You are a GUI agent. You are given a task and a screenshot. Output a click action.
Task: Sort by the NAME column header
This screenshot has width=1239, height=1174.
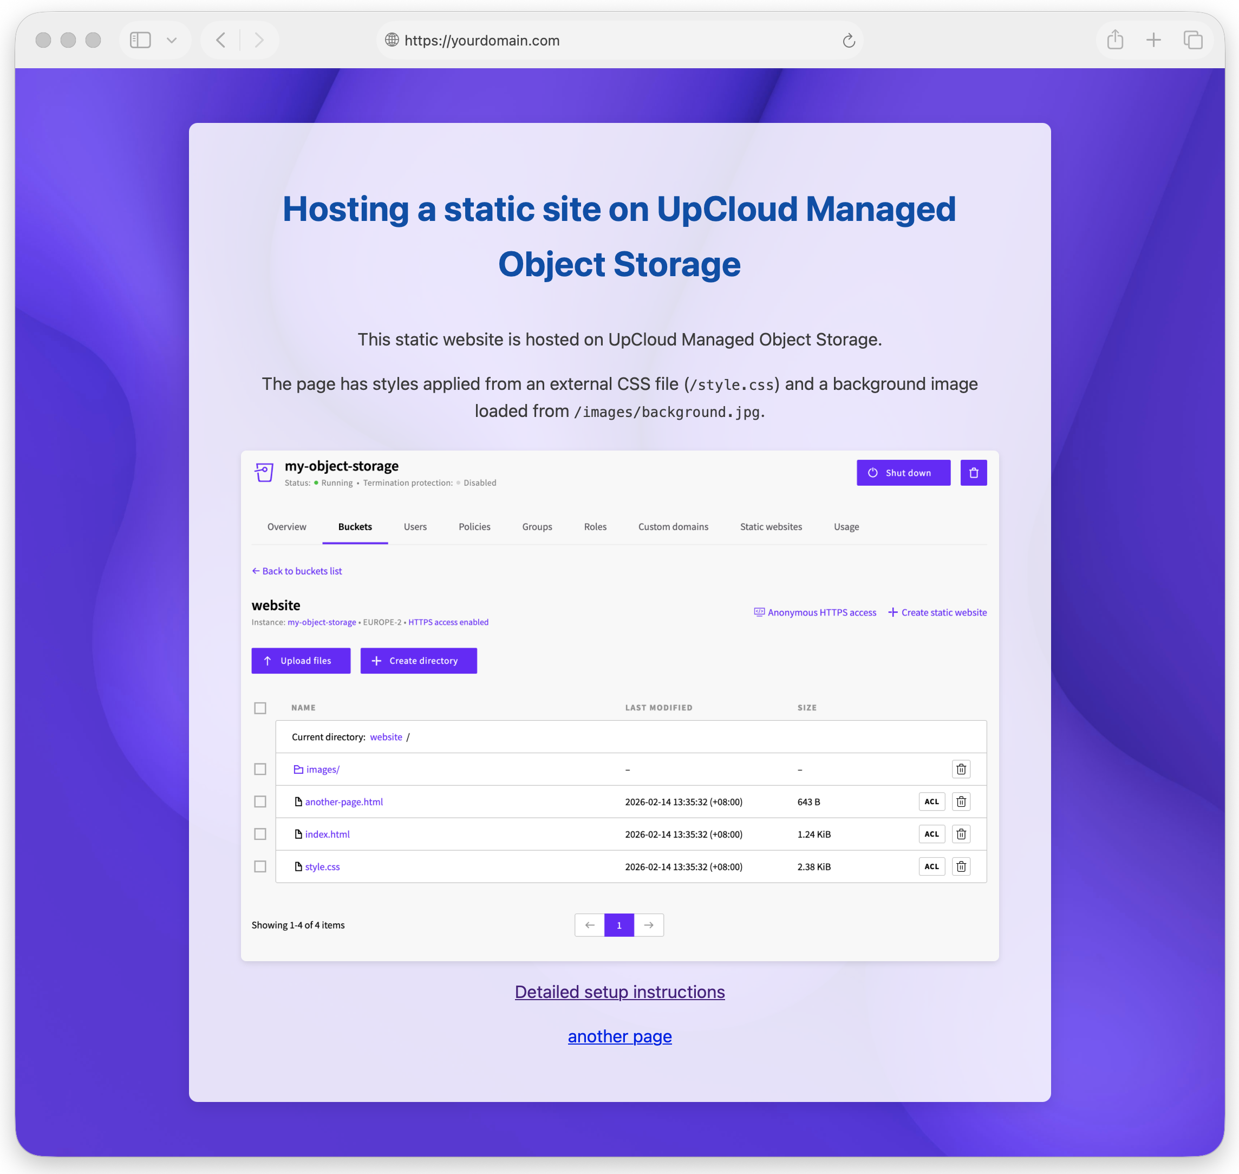click(303, 708)
